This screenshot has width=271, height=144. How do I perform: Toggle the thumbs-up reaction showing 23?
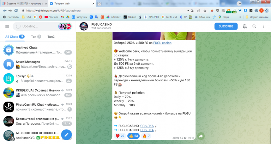(133, 136)
